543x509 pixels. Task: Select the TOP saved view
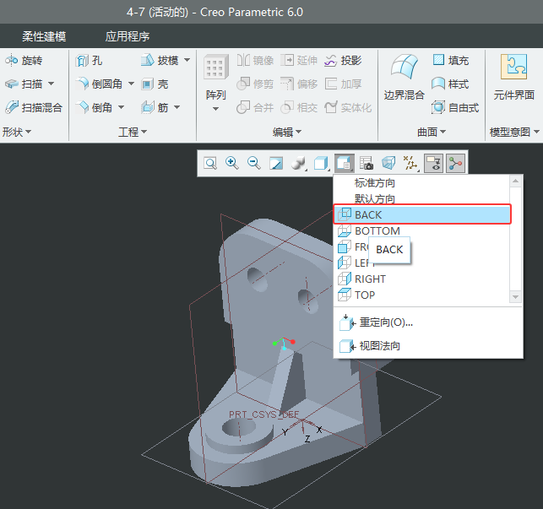click(x=422, y=295)
